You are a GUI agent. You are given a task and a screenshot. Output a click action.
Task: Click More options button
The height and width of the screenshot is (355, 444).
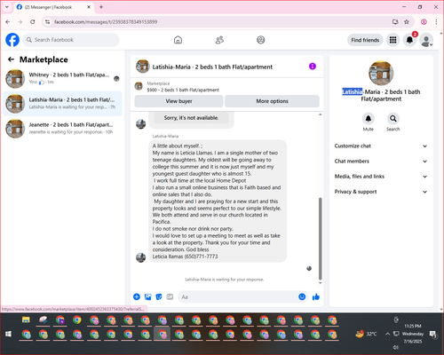[272, 101]
